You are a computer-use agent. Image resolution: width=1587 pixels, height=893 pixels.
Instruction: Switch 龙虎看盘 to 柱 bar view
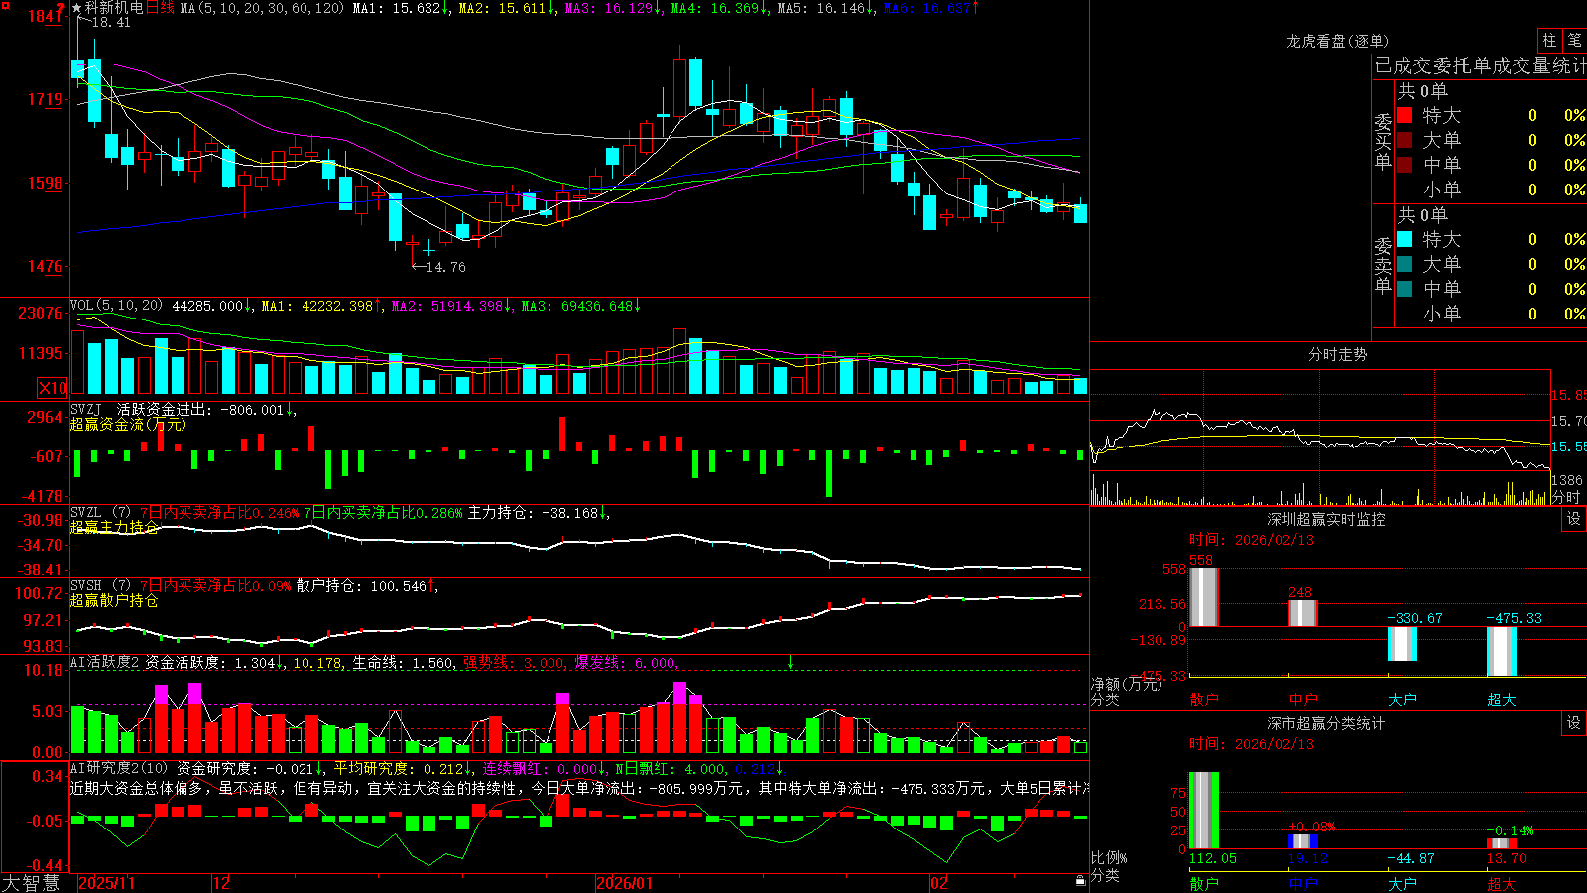(x=1549, y=41)
